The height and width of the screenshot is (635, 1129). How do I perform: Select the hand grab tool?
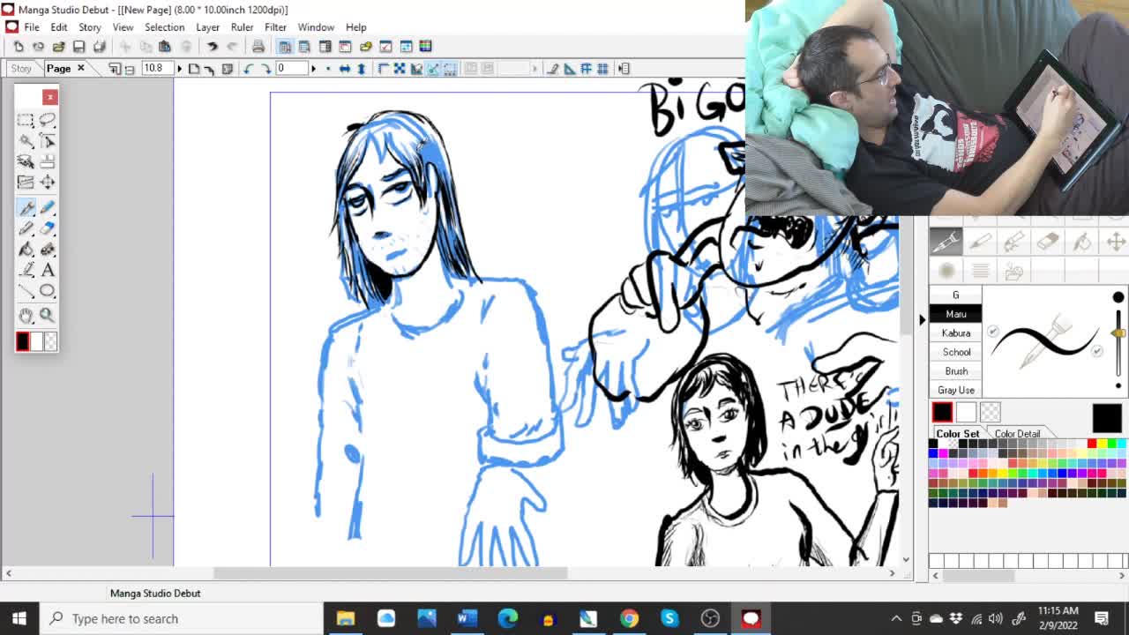26,316
